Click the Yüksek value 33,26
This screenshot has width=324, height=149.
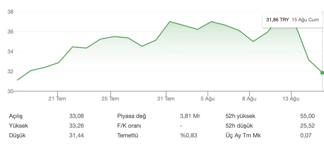pos(77,126)
